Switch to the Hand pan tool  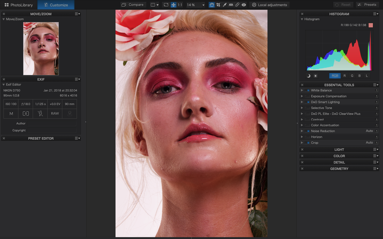[212, 5]
